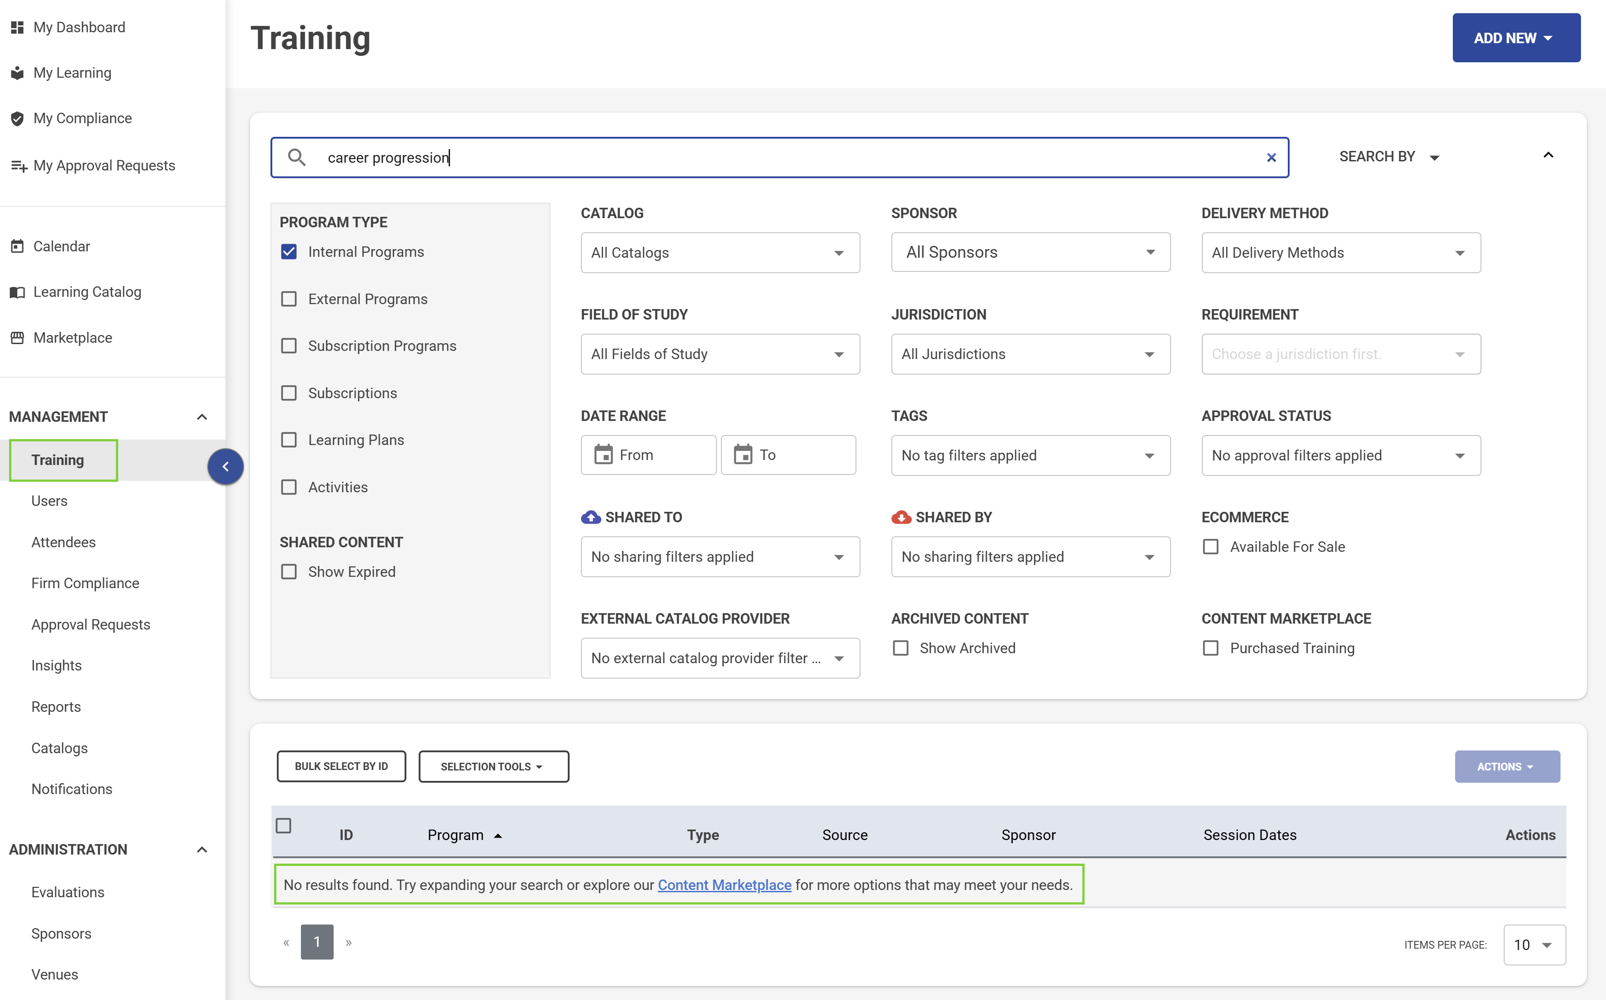
Task: Enable the Show Archived checkbox
Action: [900, 648]
